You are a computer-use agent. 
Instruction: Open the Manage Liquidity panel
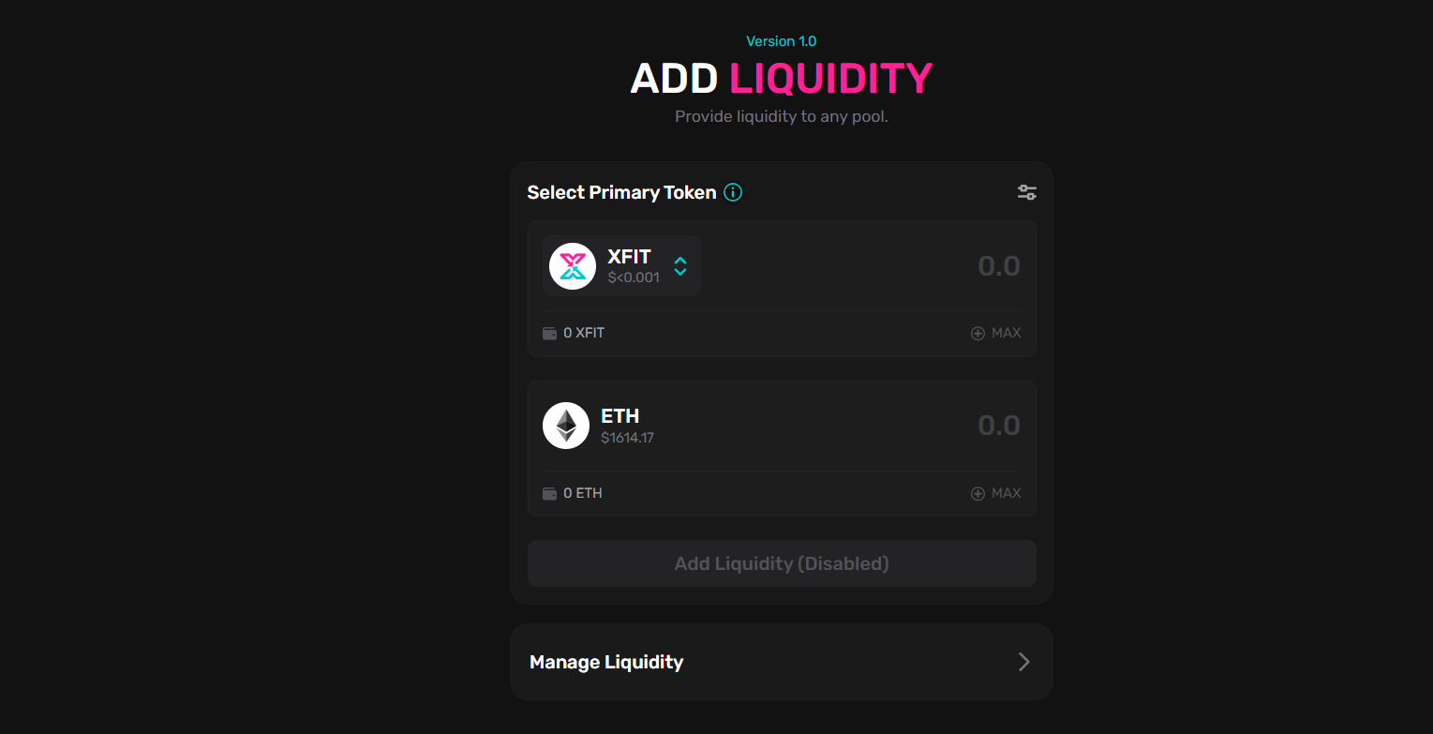pos(782,662)
